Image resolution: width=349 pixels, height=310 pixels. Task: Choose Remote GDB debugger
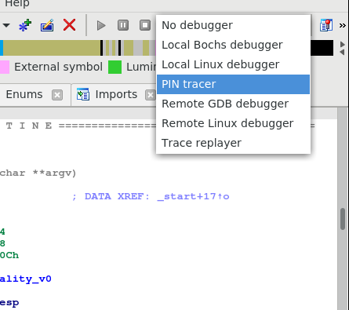pyautogui.click(x=233, y=104)
